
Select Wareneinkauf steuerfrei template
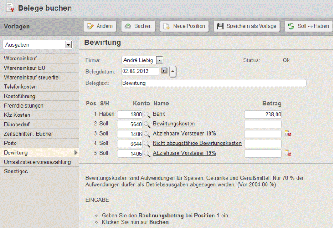[x=40, y=77]
